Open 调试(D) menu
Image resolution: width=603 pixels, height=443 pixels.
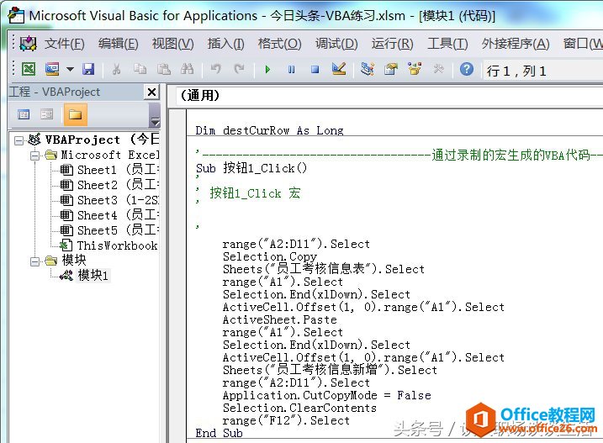point(336,44)
